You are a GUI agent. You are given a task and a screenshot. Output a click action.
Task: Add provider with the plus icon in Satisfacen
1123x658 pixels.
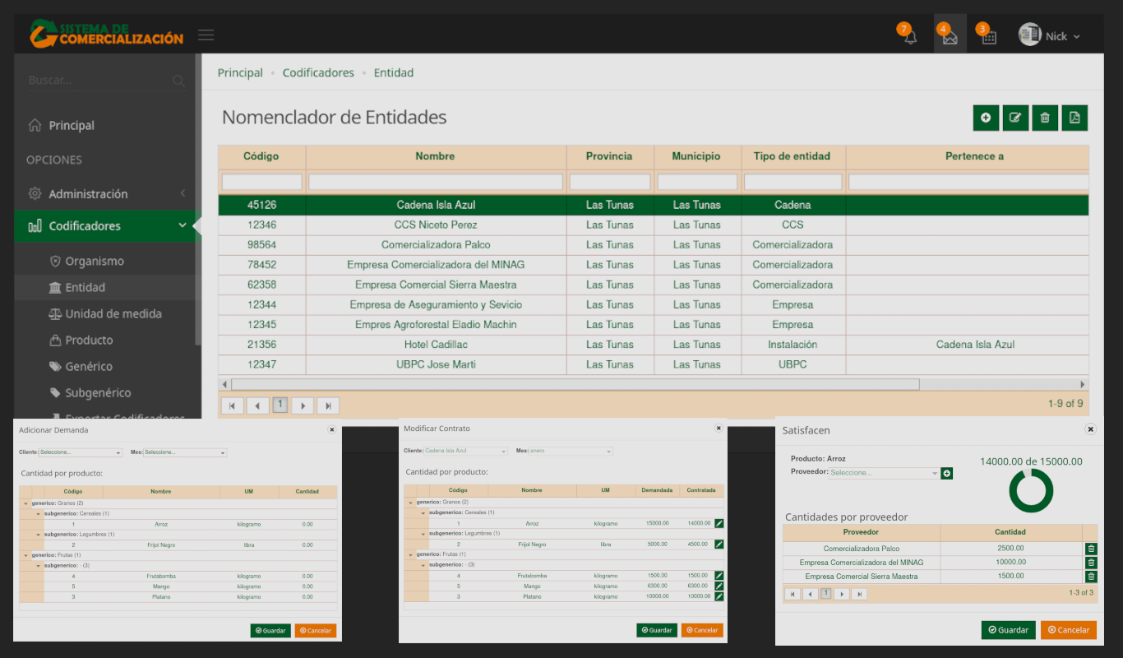click(947, 473)
